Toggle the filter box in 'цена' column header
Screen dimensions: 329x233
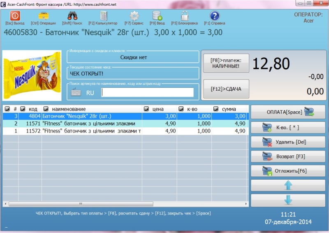pos(146,109)
